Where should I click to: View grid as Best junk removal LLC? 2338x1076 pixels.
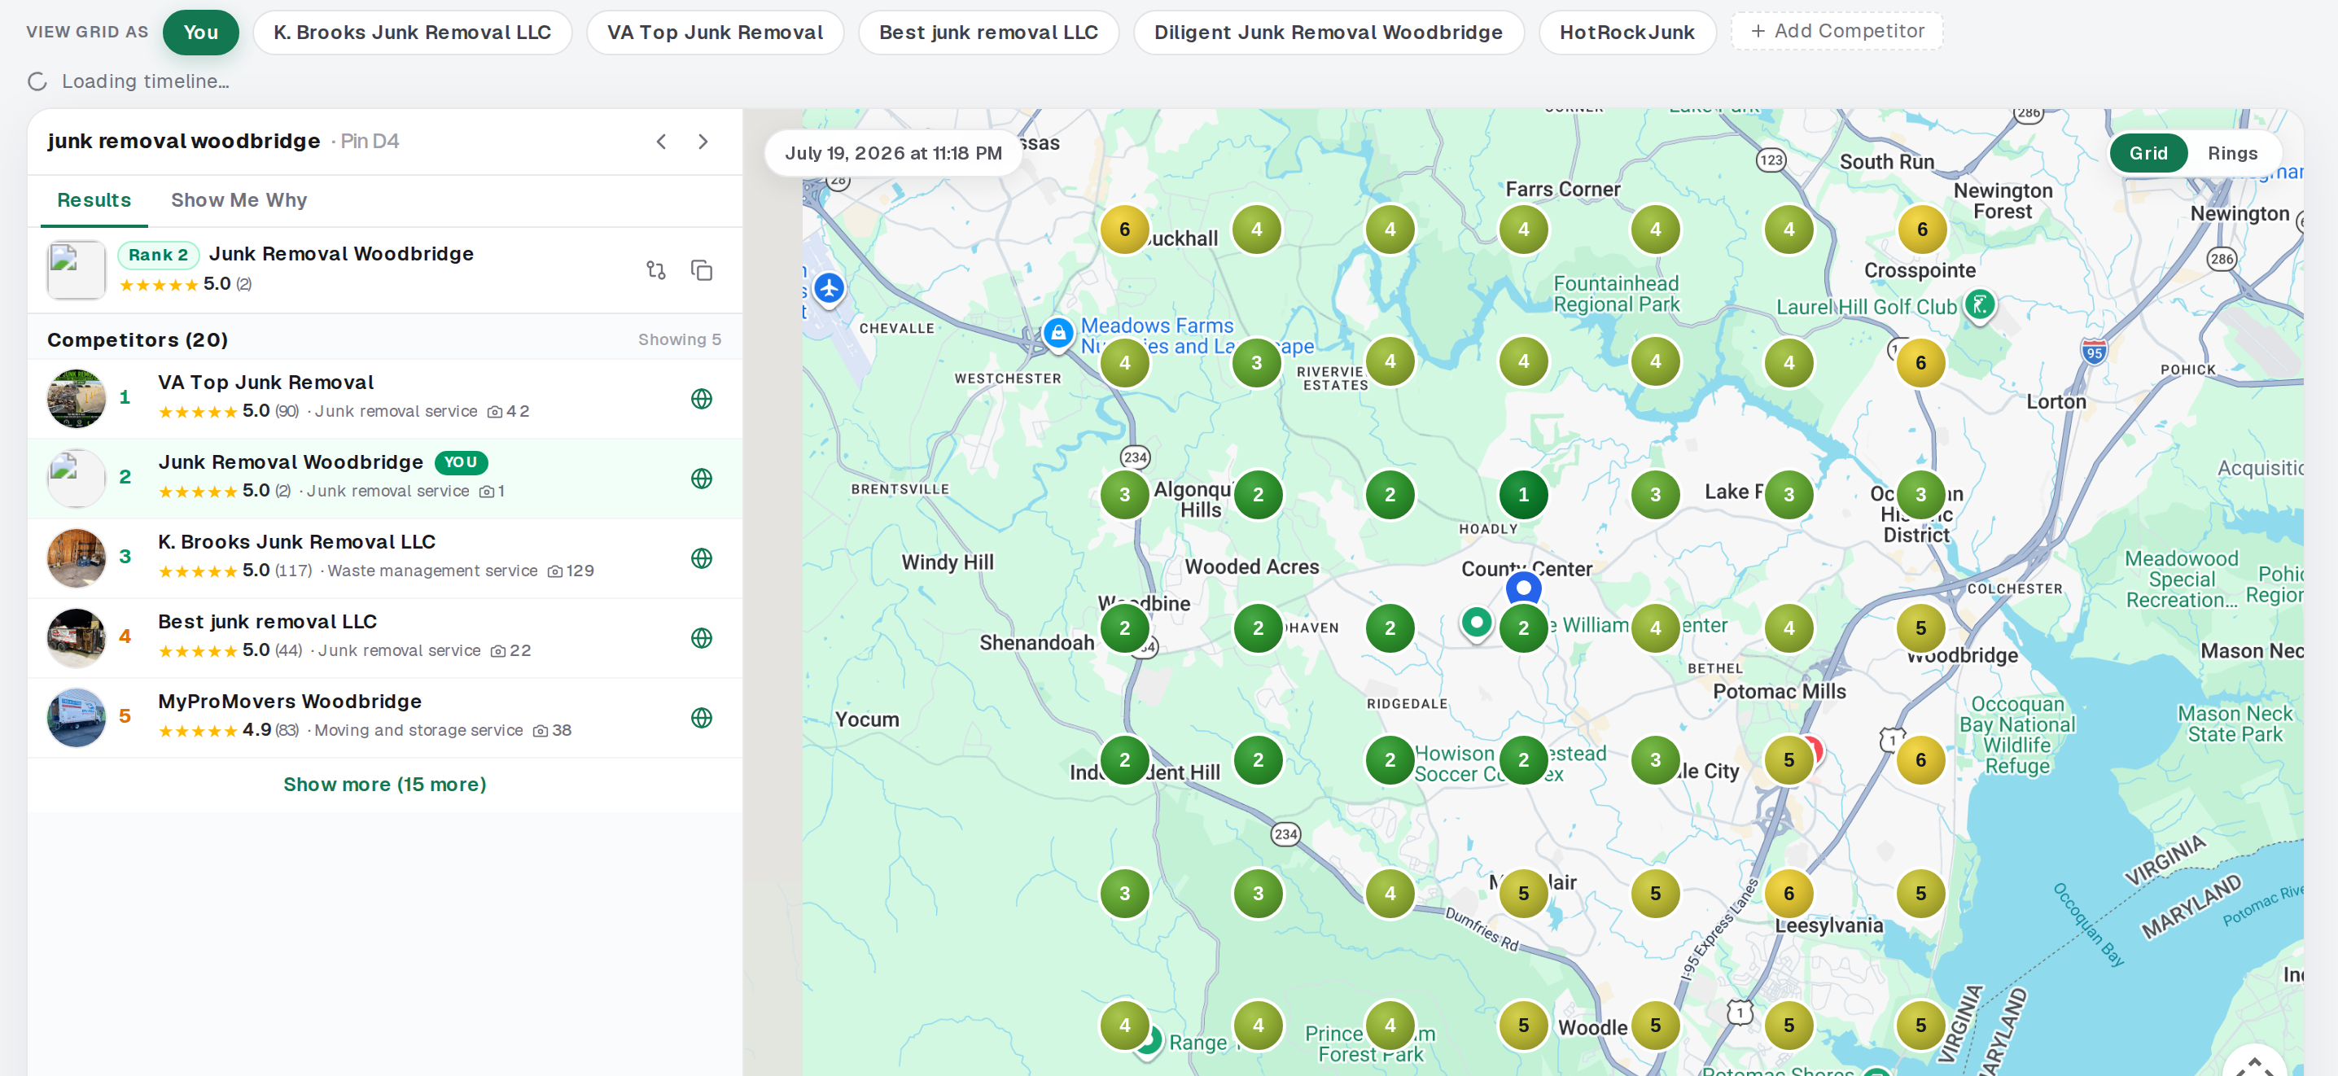point(988,33)
